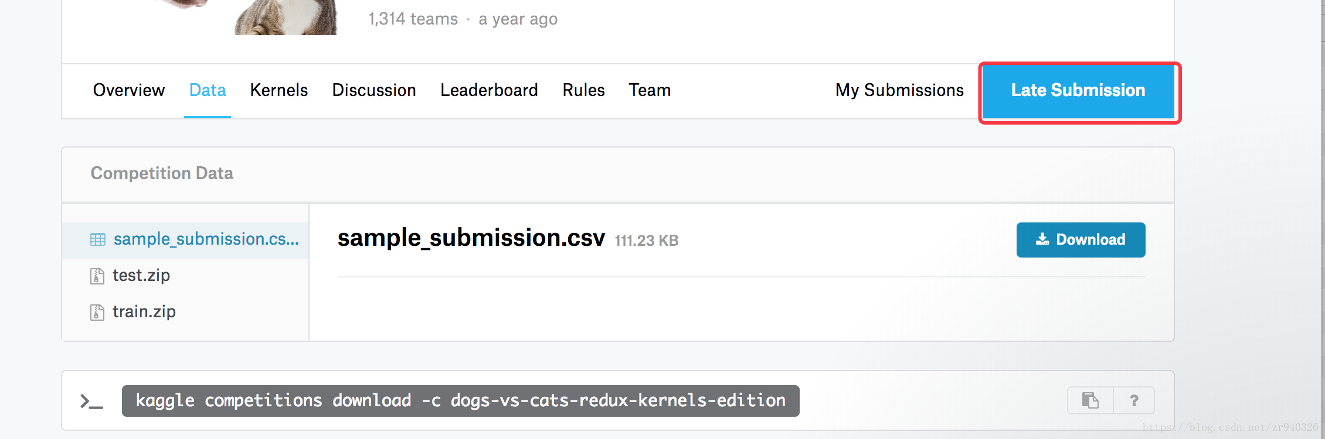This screenshot has width=1325, height=439.
Task: Click the Late Submission button
Action: pyautogui.click(x=1078, y=91)
